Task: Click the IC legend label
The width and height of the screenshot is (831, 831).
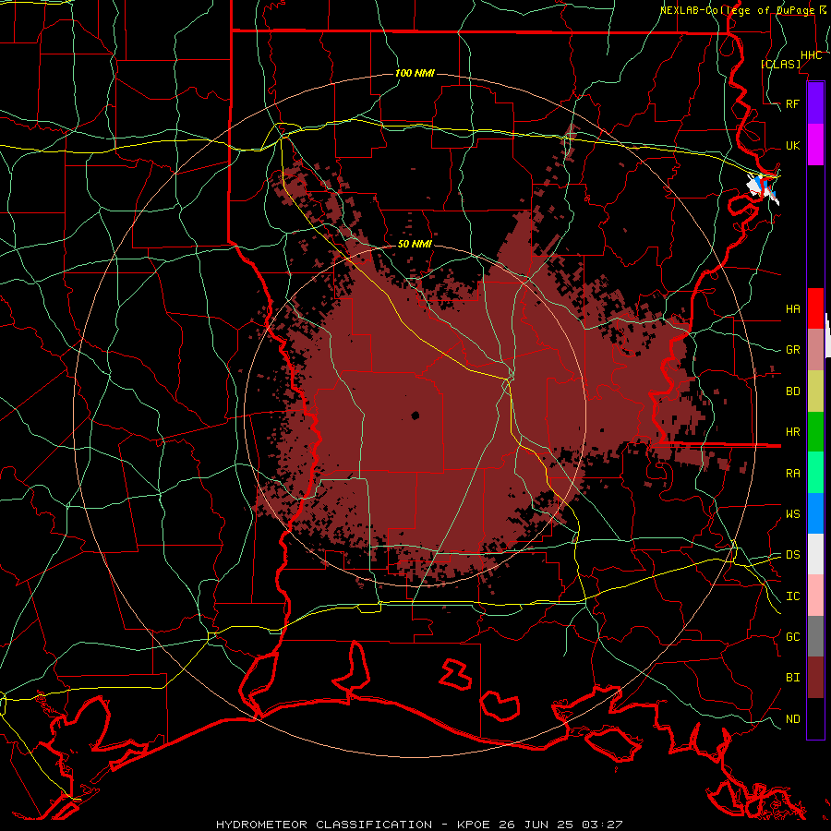Action: (x=793, y=596)
